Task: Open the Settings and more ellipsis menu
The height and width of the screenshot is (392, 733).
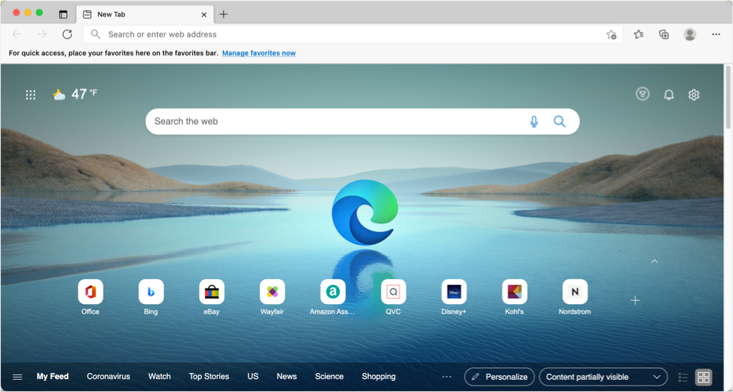Action: pyautogui.click(x=716, y=34)
